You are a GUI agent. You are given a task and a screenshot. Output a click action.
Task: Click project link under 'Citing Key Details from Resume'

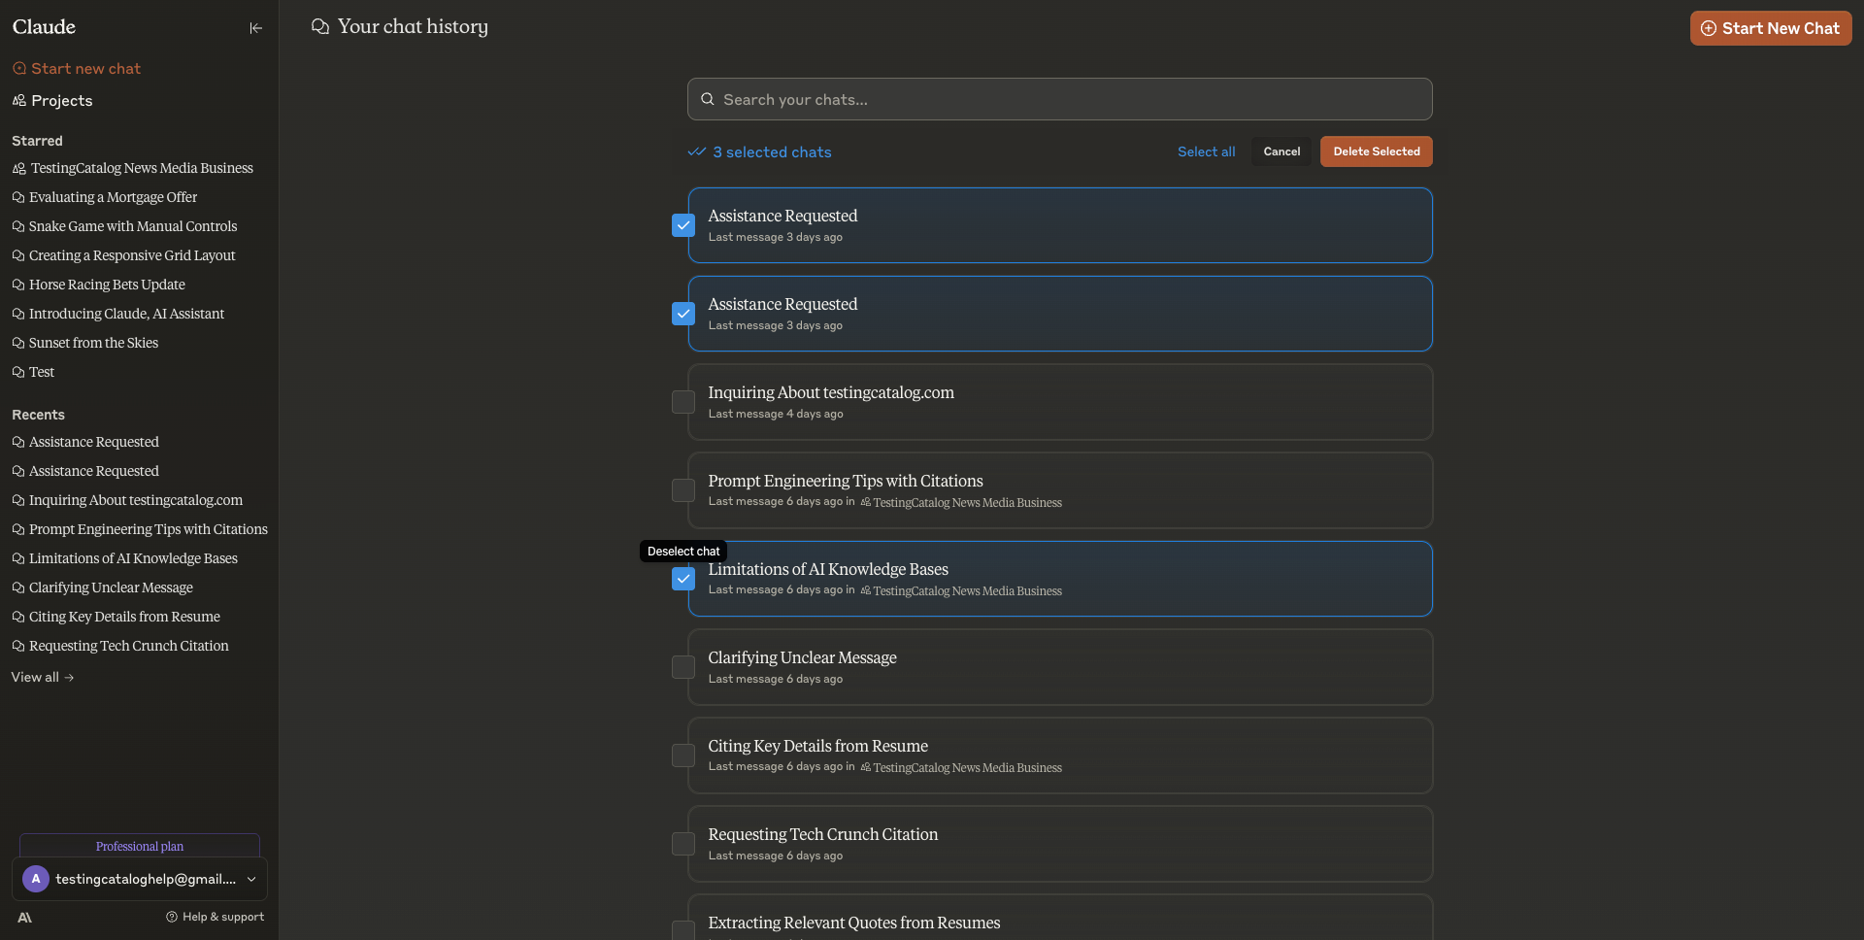pyautogui.click(x=961, y=767)
